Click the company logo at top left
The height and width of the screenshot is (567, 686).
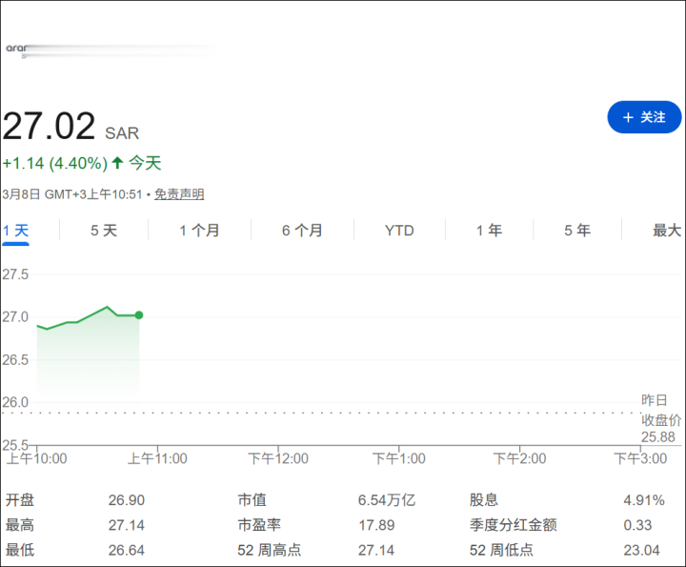click(x=16, y=50)
